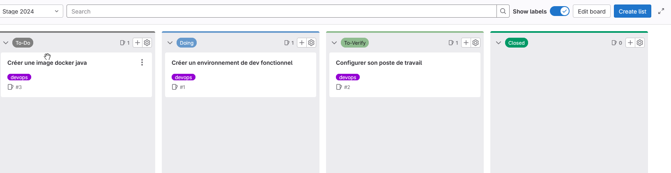Screen dimensions: 671x173
Task: Collapse the Doing list
Action: pyautogui.click(x=170, y=43)
